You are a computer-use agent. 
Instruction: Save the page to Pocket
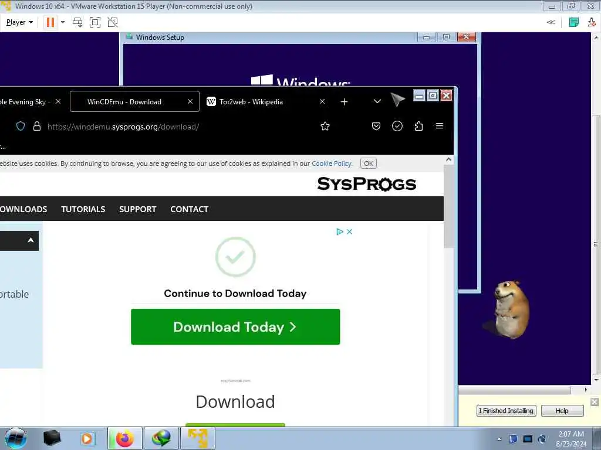coord(376,127)
